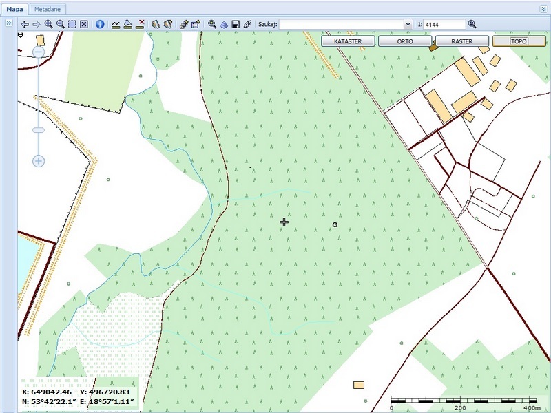This screenshot has width=551, height=413.
Task: Toggle the TOPO map layer
Action: (519, 41)
